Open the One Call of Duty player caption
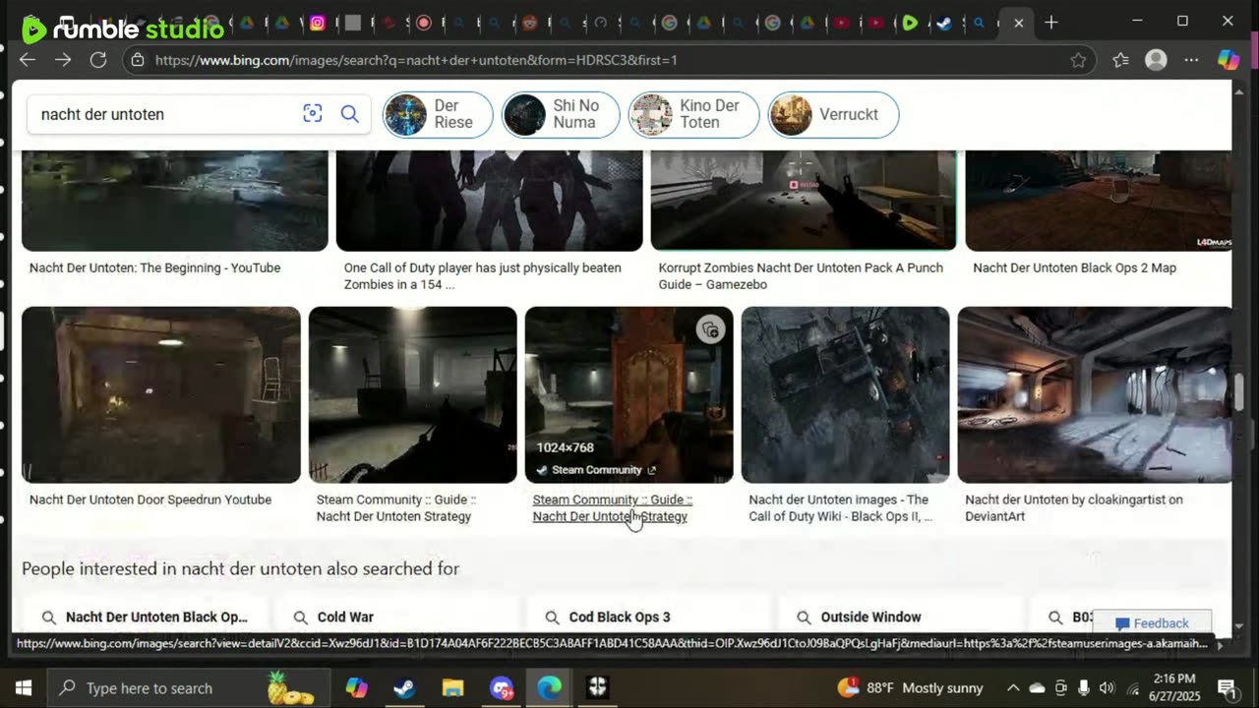 point(482,276)
